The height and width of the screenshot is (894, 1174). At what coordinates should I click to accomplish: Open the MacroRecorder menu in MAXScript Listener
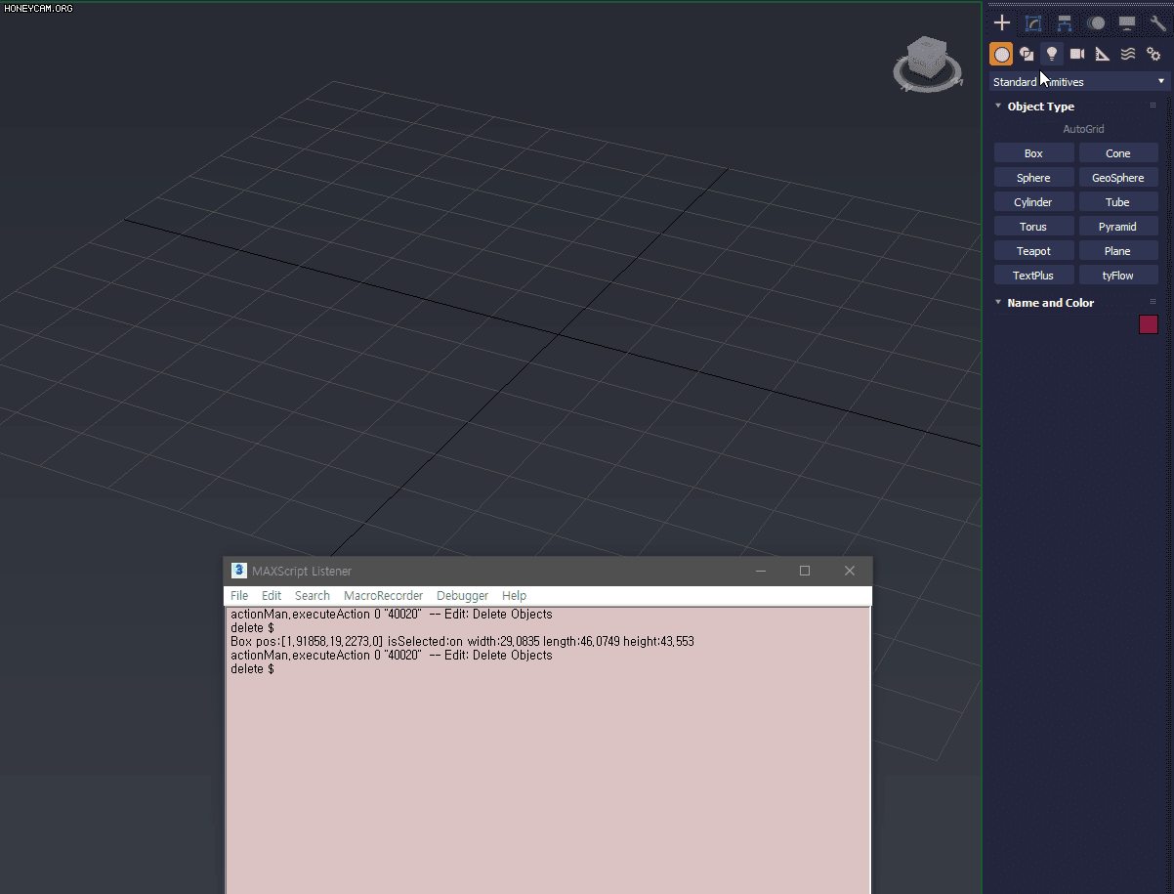[383, 595]
